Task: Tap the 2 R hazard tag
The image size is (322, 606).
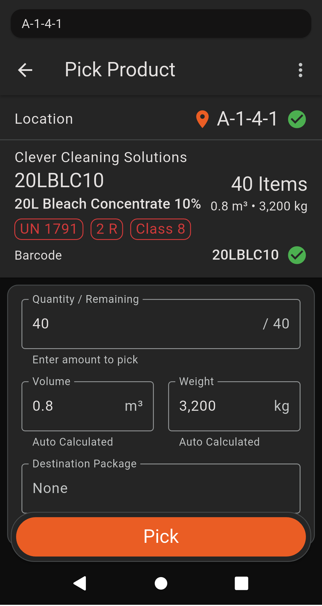Action: coord(107,229)
